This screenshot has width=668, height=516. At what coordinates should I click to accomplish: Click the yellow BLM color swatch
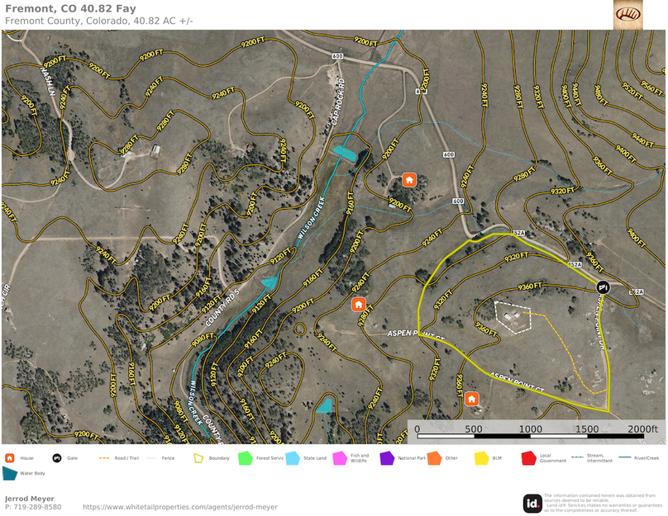tap(482, 458)
